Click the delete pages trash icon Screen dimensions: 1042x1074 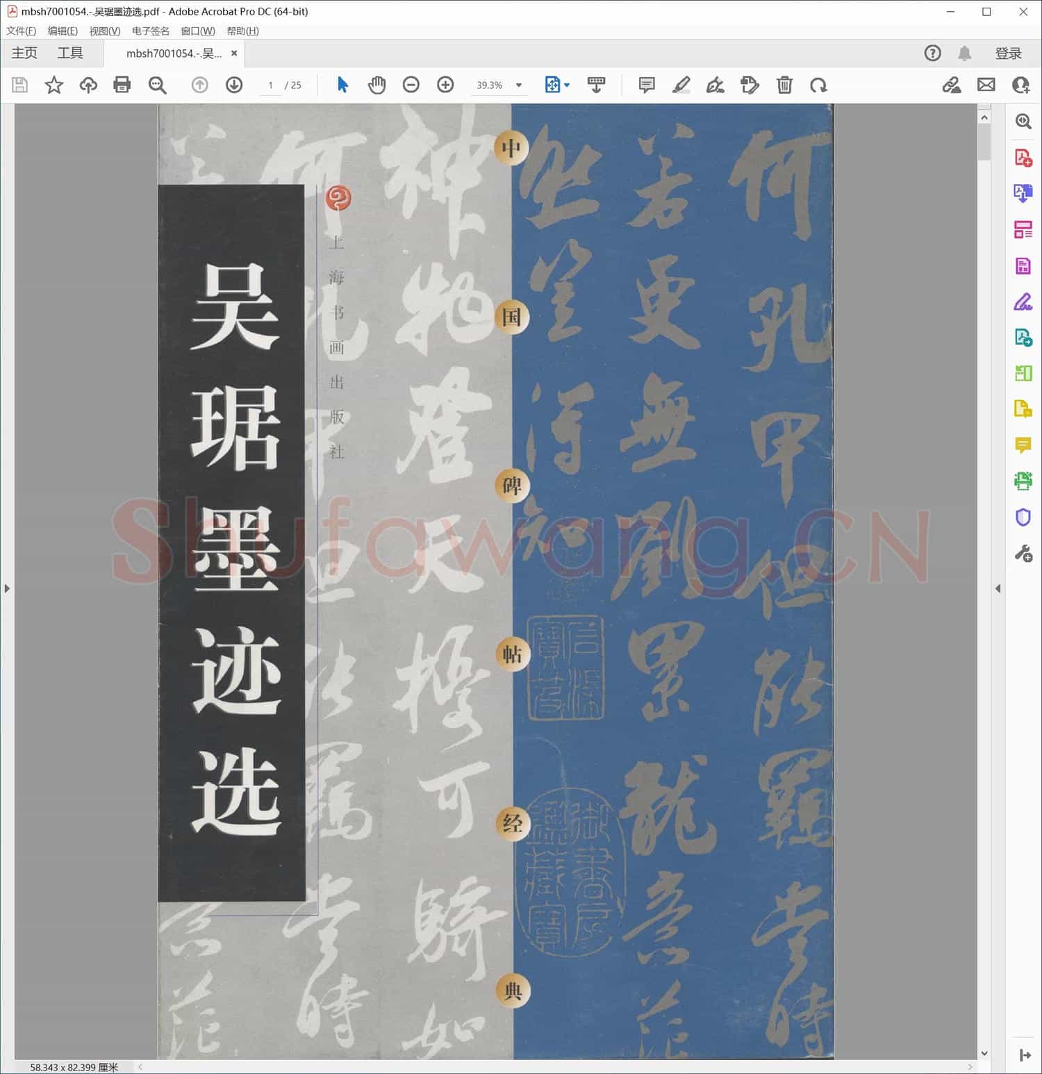tap(784, 85)
